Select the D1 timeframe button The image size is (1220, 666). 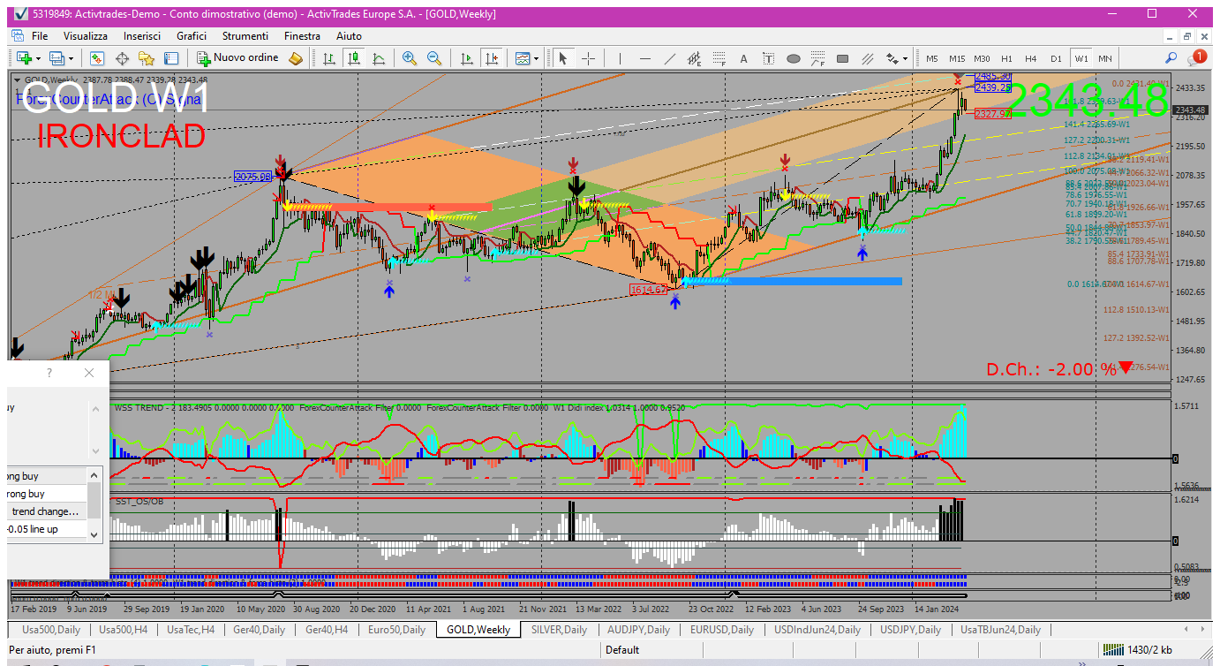[x=1056, y=58]
